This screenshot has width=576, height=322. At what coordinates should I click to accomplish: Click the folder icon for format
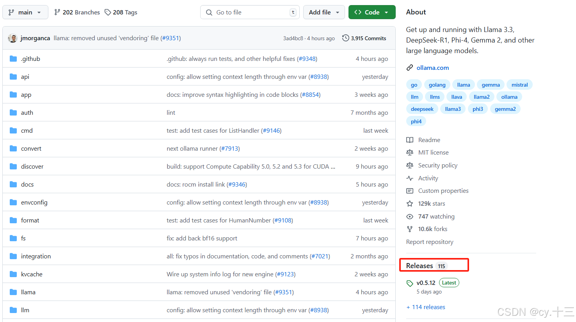point(13,221)
